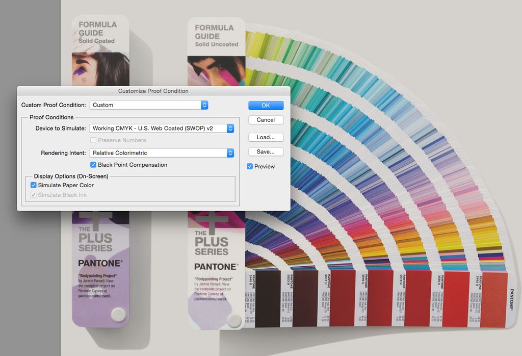This screenshot has height=356, width=522.
Task: Disable Black Point Compensation
Action: coord(93,165)
